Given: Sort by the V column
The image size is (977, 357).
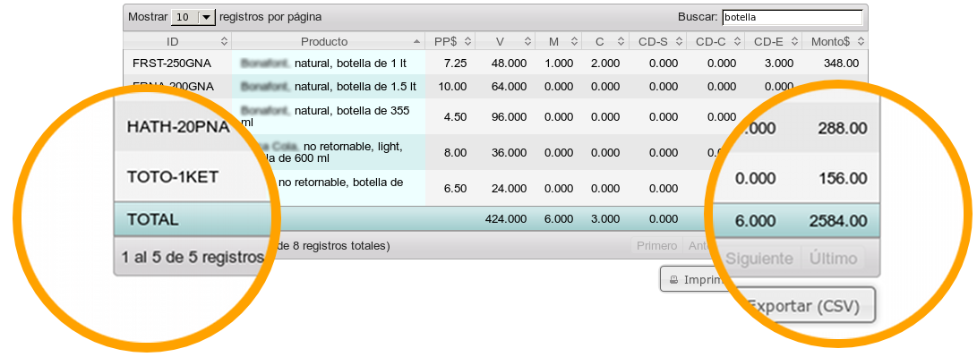Looking at the screenshot, I should pyautogui.click(x=505, y=42).
